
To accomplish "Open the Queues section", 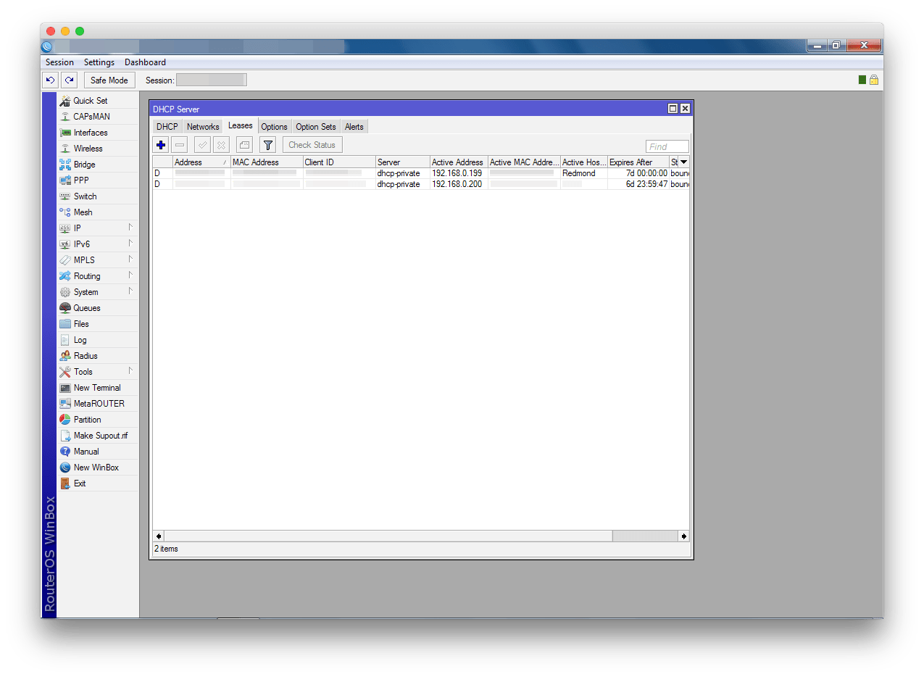I will (86, 308).
